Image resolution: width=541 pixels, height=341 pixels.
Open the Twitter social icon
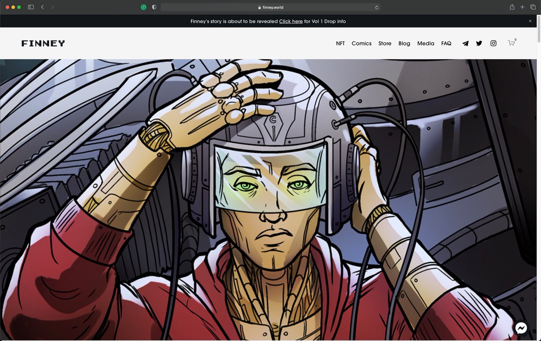click(x=479, y=43)
